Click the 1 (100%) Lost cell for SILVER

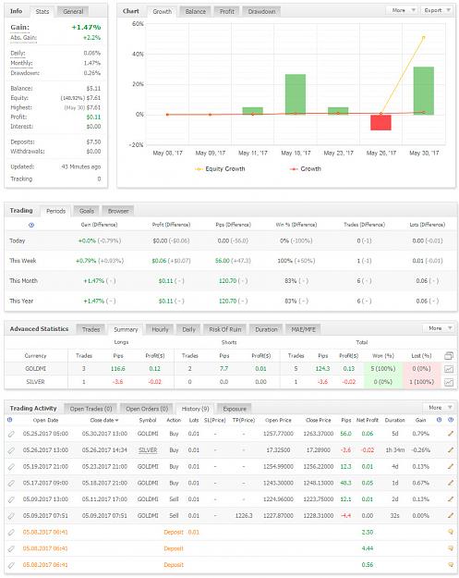(421, 382)
